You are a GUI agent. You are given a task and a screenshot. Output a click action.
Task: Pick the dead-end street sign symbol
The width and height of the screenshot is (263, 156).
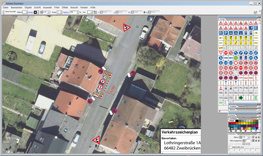pyautogui.click(x=241, y=33)
